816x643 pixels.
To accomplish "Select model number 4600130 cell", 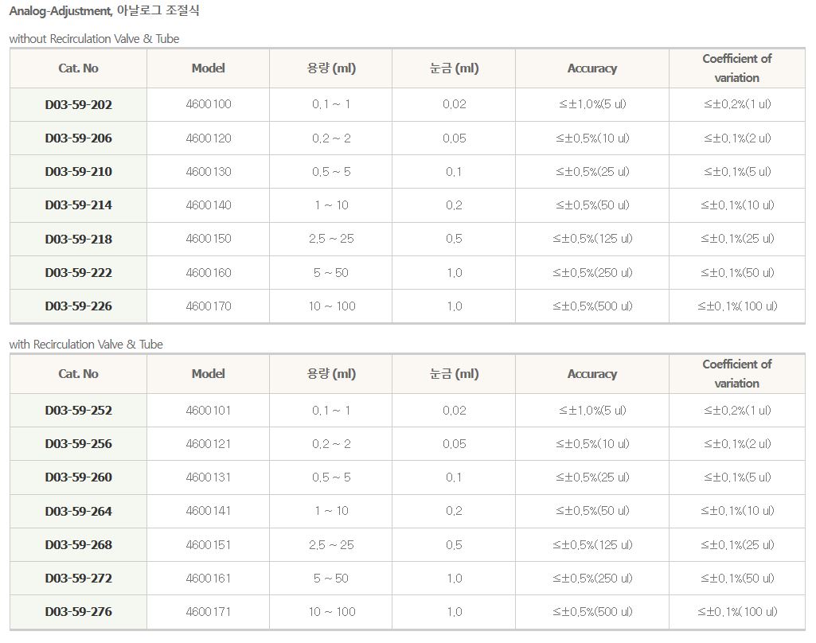I will (x=208, y=172).
